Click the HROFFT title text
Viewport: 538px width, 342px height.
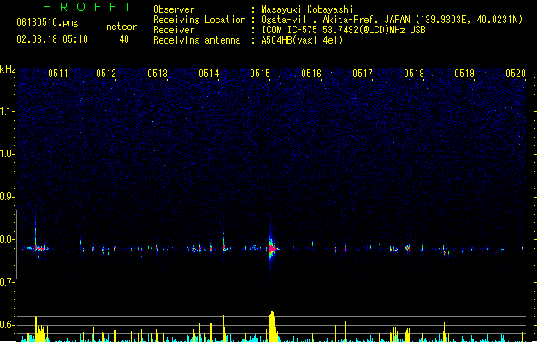87,7
